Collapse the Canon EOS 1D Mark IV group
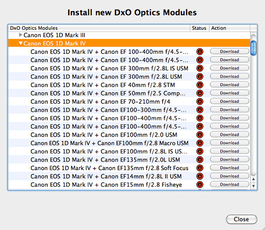 (21, 43)
